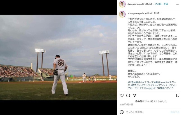The width and height of the screenshot is (181, 115).
Task: Open more options three-dot menu
Action: point(177,4)
